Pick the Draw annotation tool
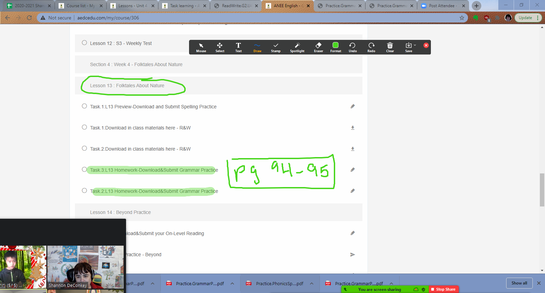This screenshot has width=545, height=293. coord(257,47)
